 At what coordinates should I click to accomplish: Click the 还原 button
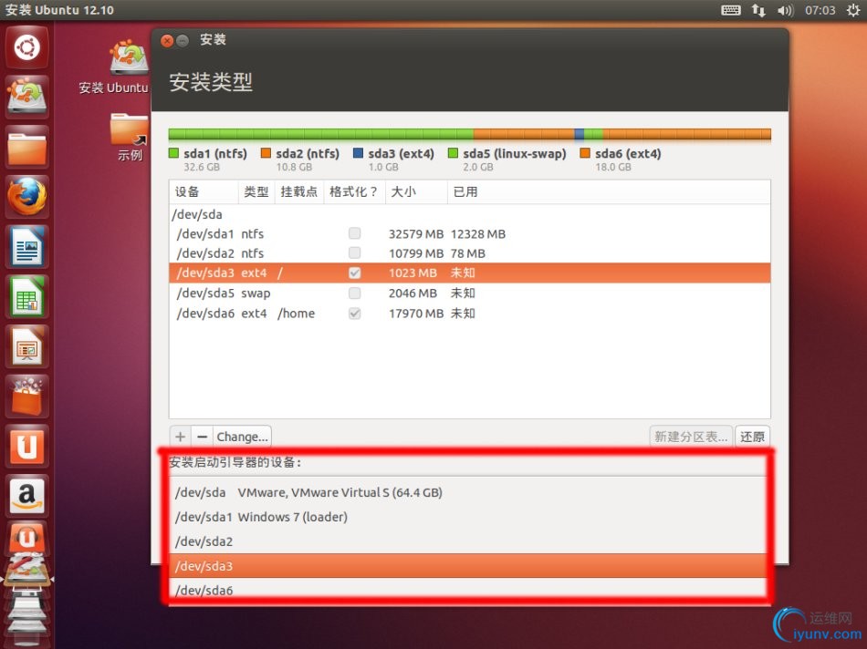pyautogui.click(x=752, y=437)
